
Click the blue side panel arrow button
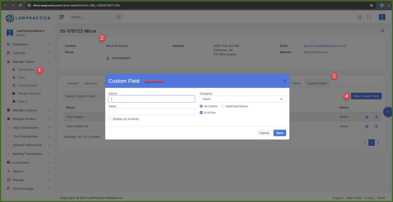(388, 111)
